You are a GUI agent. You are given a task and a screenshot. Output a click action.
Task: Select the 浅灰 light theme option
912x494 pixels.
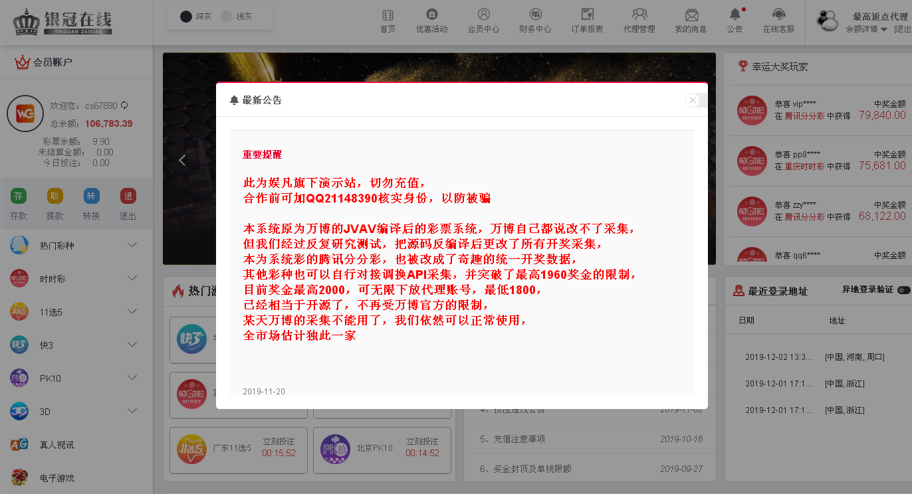[237, 17]
